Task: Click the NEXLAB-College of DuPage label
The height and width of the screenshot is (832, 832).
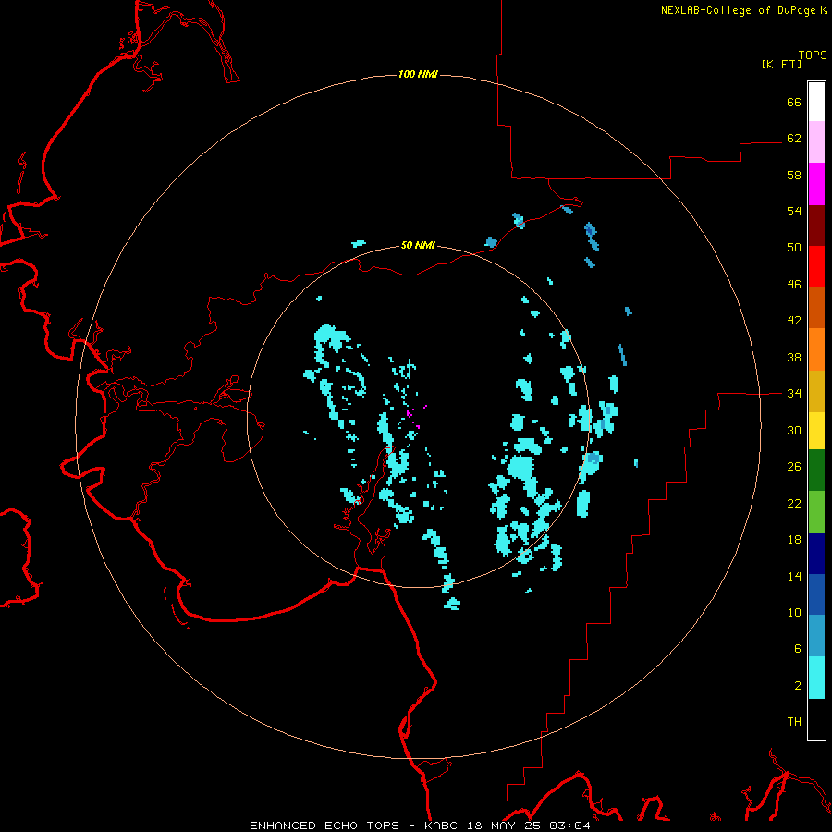Action: tap(743, 10)
